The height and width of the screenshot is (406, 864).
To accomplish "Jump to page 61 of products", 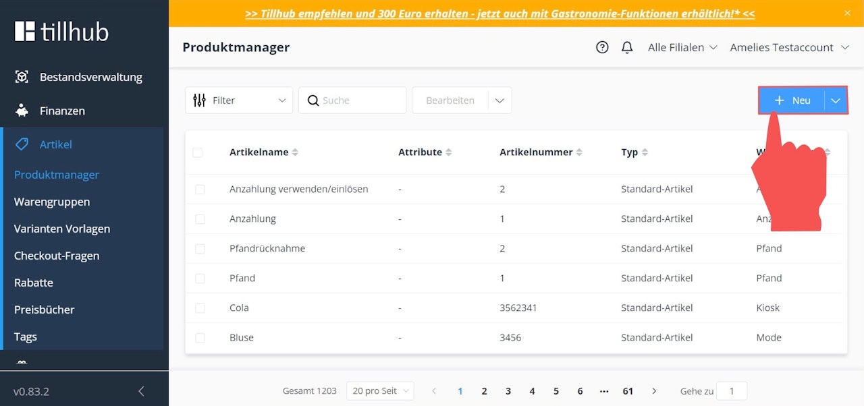I will click(x=628, y=390).
